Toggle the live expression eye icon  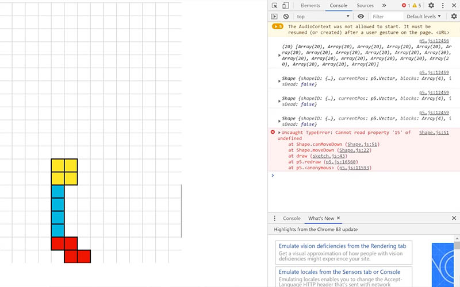click(361, 17)
